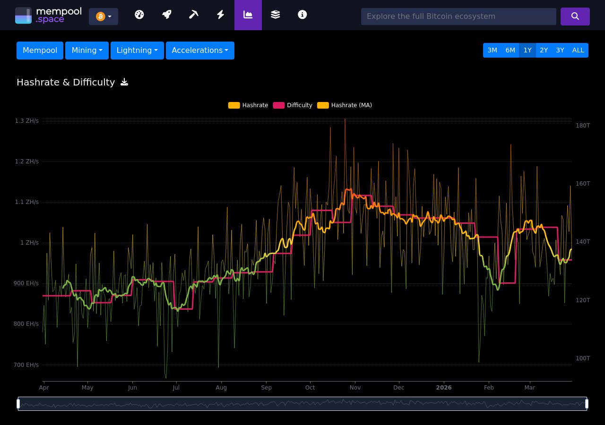
Task: Expand the Mining dropdown menu
Action: click(x=86, y=51)
